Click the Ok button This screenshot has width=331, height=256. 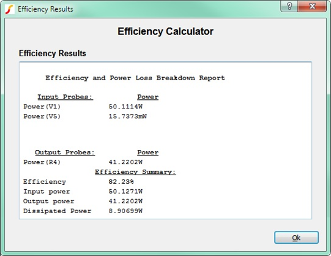coord(296,238)
